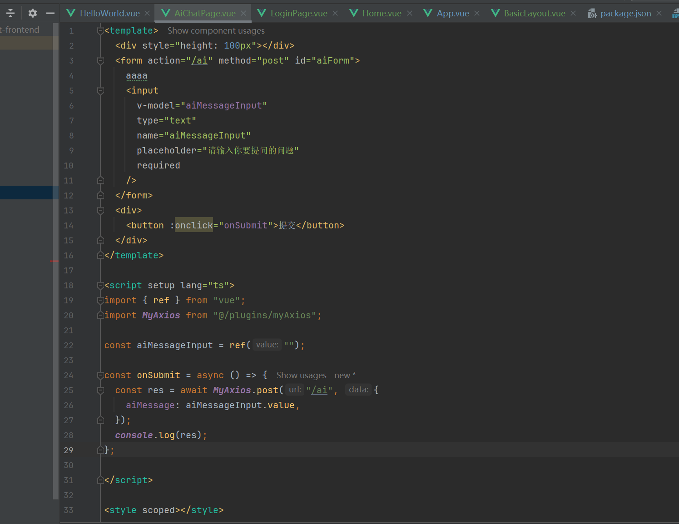The image size is (679, 524).
Task: Click line number 29 in gutter
Action: point(69,450)
